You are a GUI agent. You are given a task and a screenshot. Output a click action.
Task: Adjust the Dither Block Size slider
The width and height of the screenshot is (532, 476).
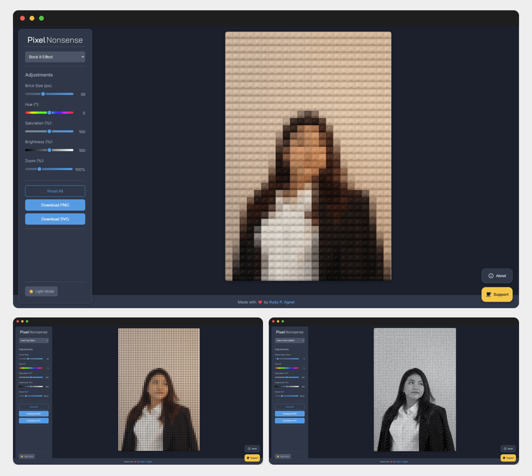287,359
